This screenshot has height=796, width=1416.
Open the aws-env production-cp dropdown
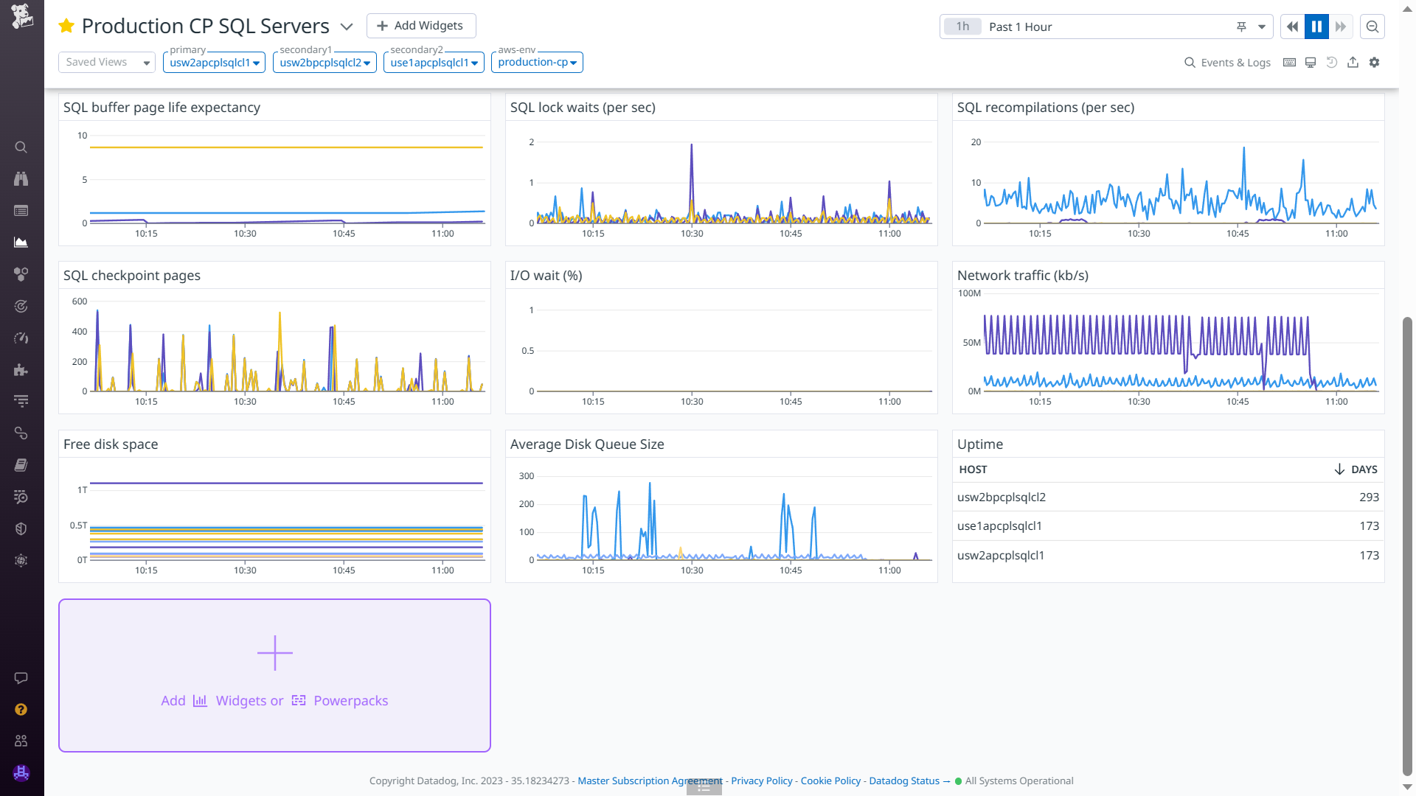(537, 63)
